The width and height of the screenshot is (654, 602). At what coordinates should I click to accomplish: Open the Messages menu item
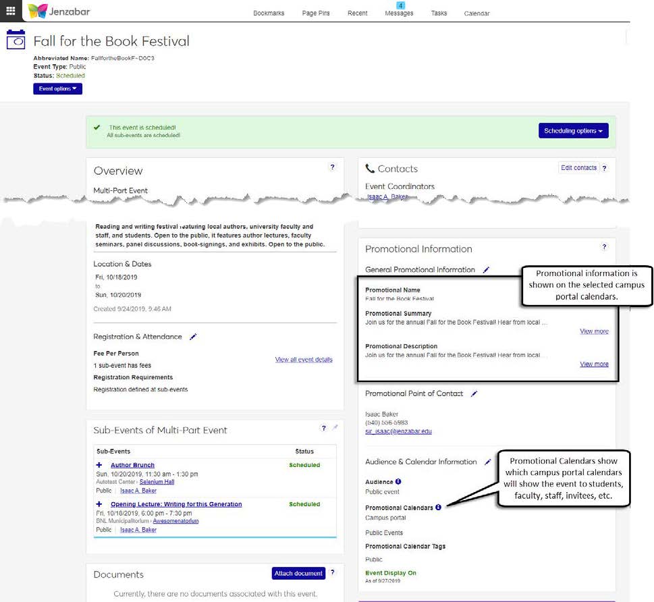[x=399, y=13]
